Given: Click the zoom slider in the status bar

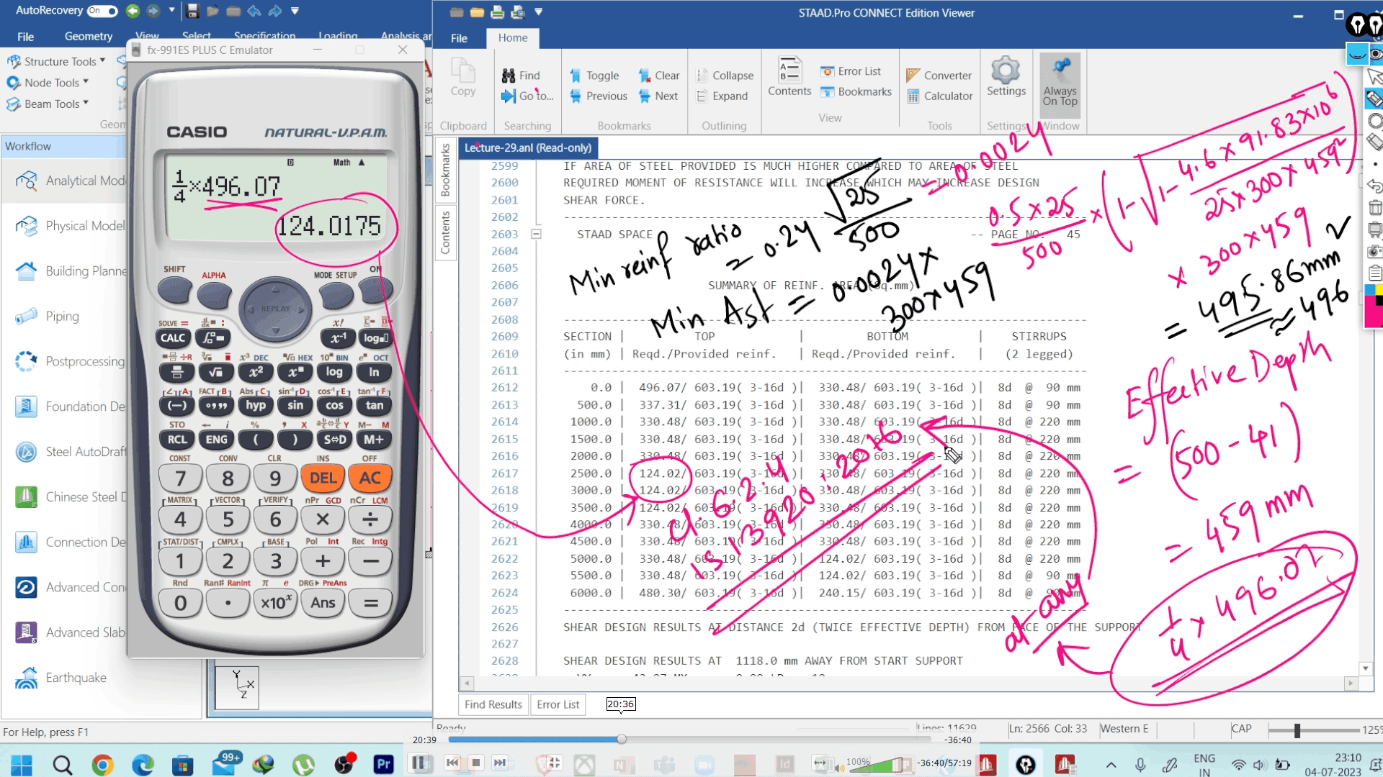Looking at the screenshot, I should click(x=1297, y=731).
